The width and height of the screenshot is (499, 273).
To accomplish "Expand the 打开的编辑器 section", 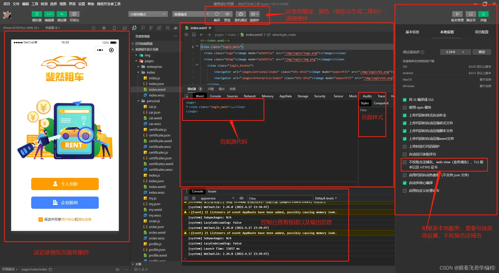I will point(144,44).
